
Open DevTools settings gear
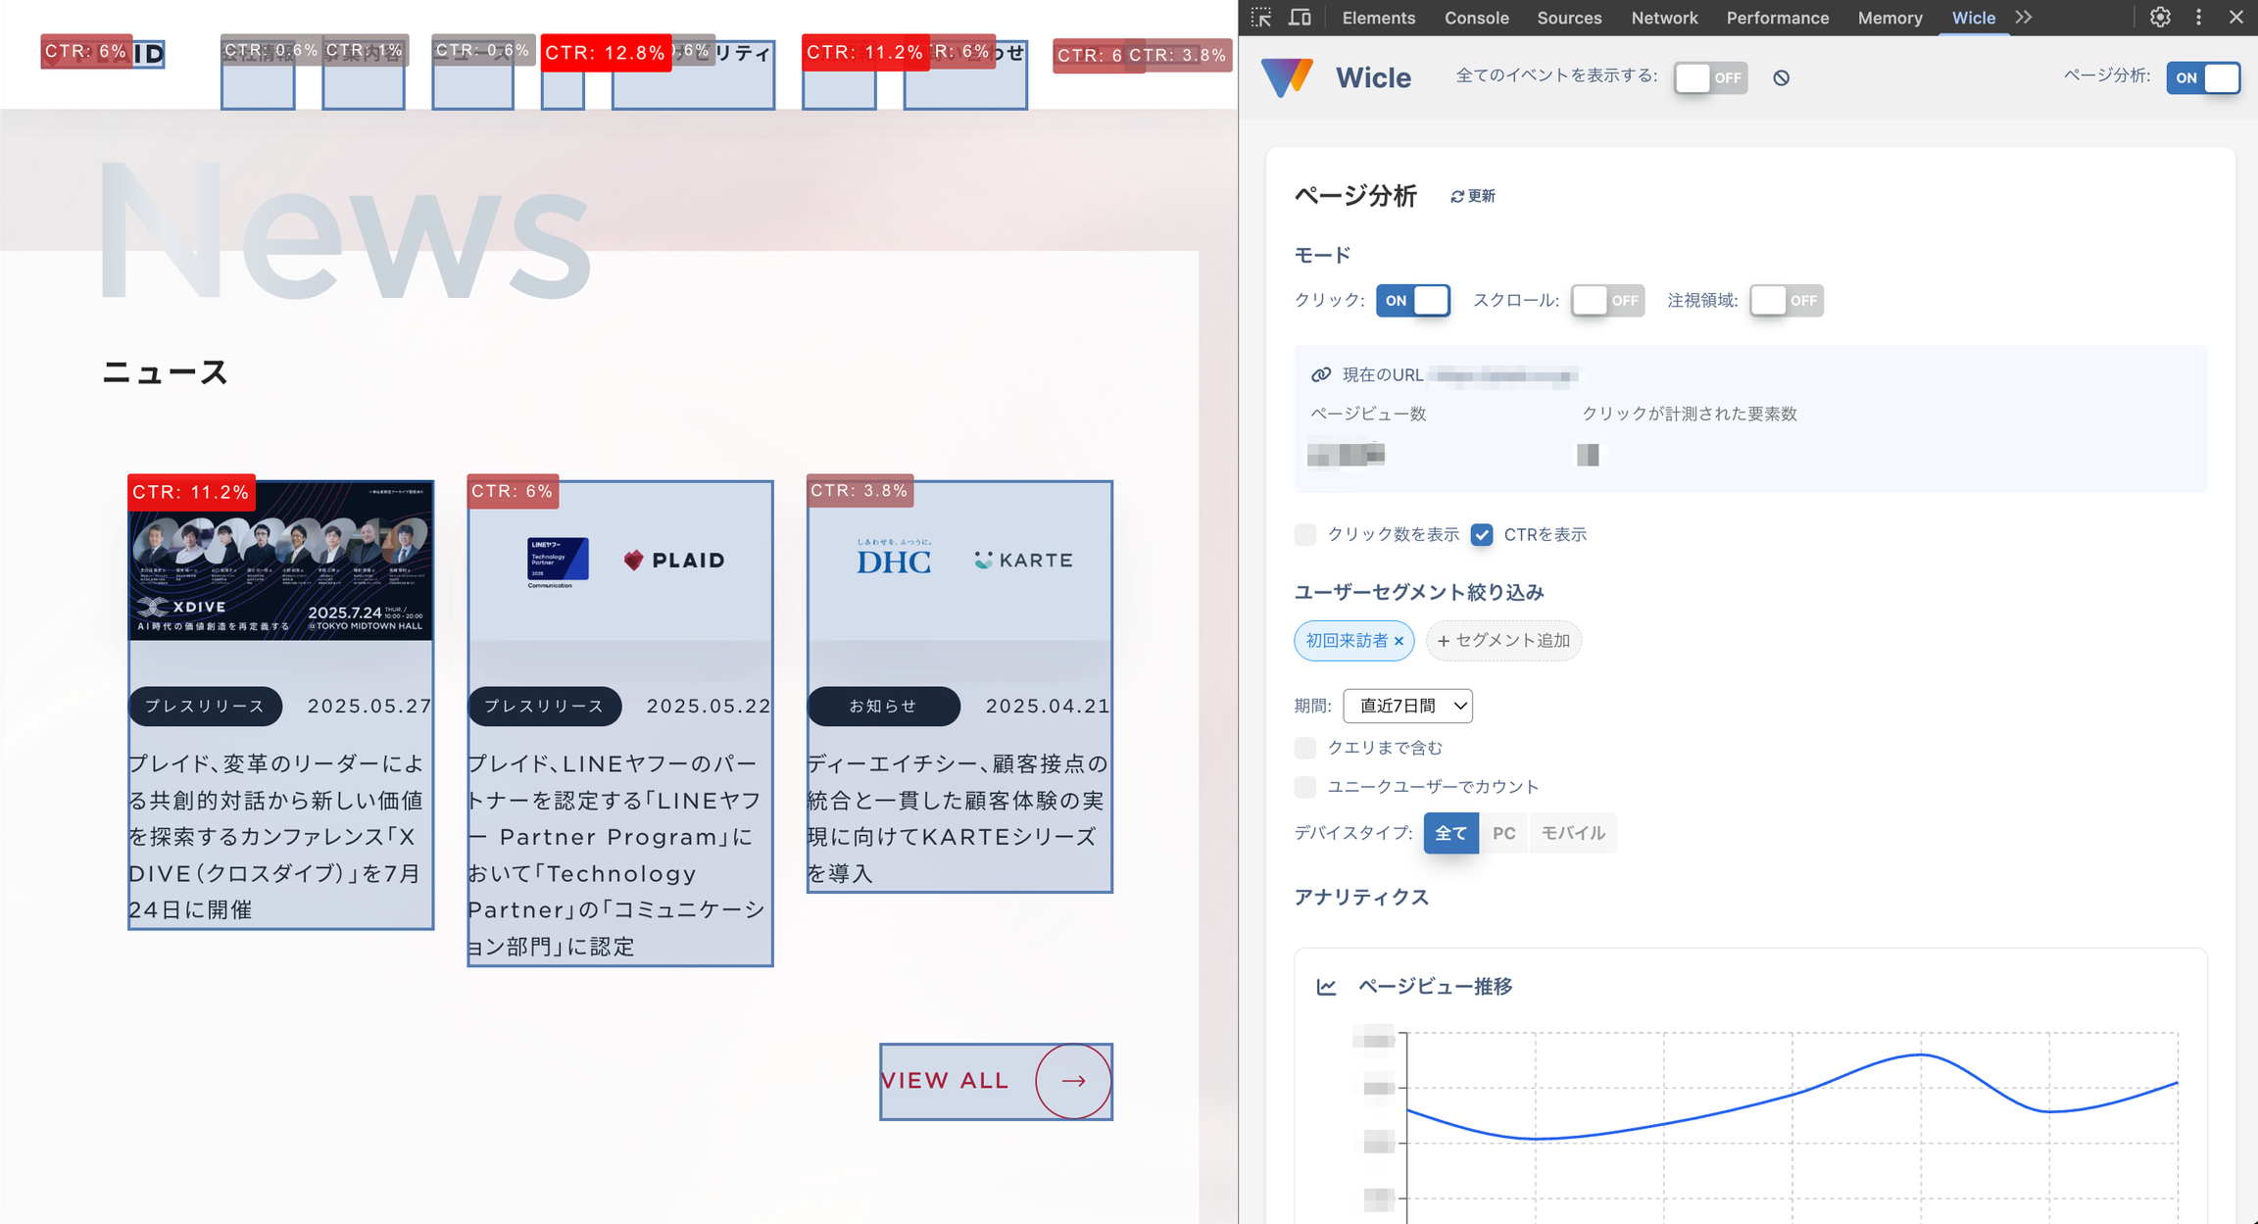(x=2160, y=18)
